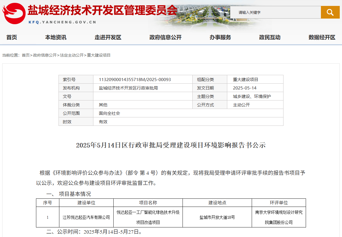This screenshot has width=342, height=237.
Task: Select the 办事服务 menu item
Action: point(220,37)
